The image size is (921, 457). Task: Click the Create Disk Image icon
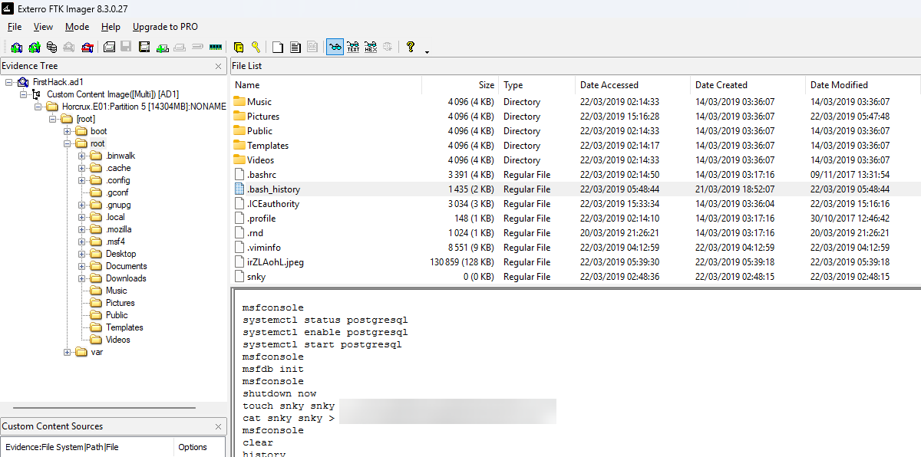(110, 47)
